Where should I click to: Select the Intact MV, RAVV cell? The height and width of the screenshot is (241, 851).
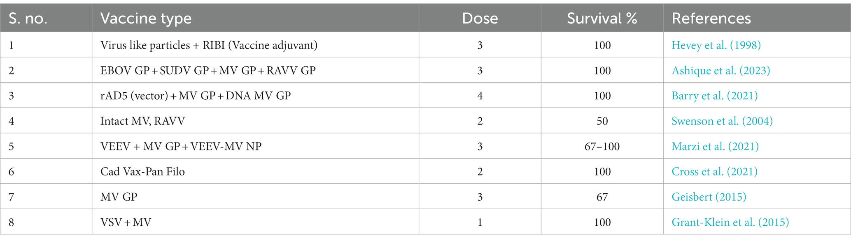255,121
